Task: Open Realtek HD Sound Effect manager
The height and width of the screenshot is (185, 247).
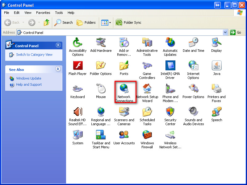Action: point(77,116)
